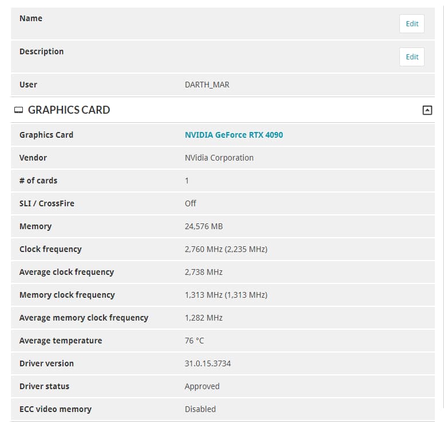Click the SLI / CrossFire label

(47, 203)
